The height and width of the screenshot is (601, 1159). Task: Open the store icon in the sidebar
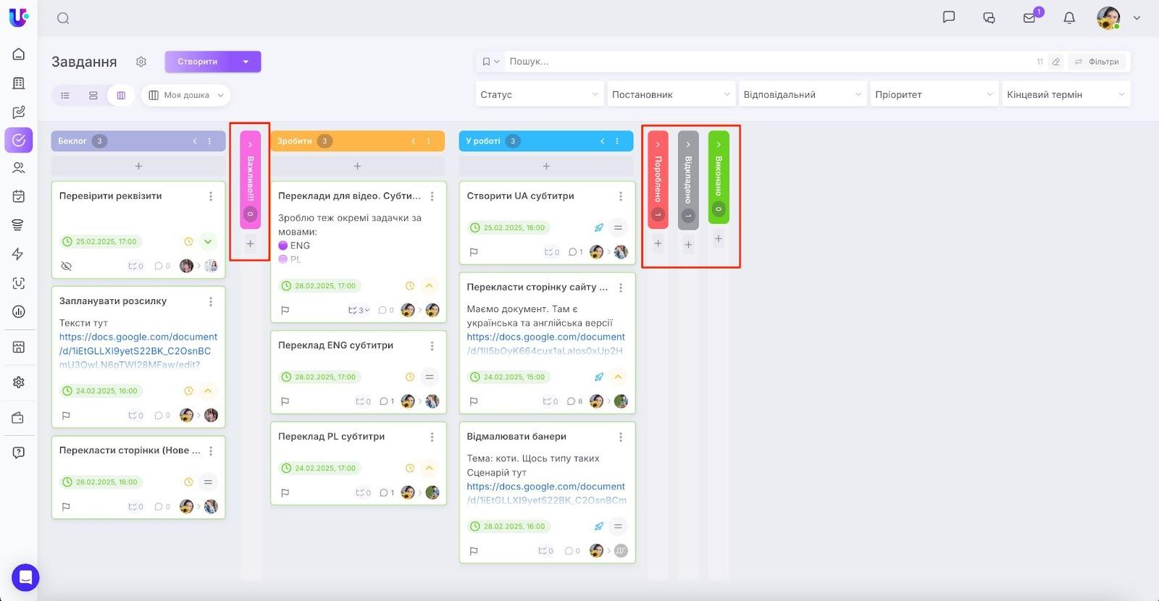click(x=19, y=347)
